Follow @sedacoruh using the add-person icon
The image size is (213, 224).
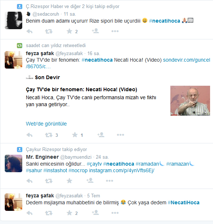click(x=95, y=31)
